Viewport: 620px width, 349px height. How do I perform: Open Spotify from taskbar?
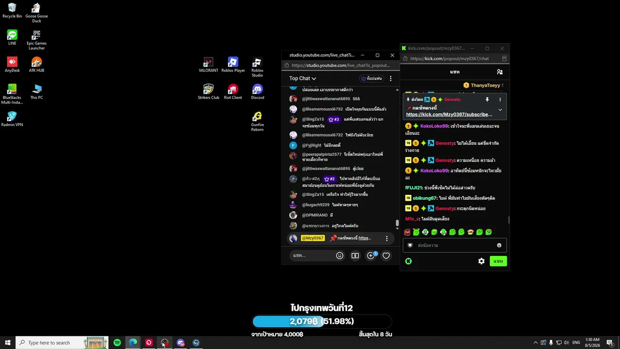(x=117, y=343)
